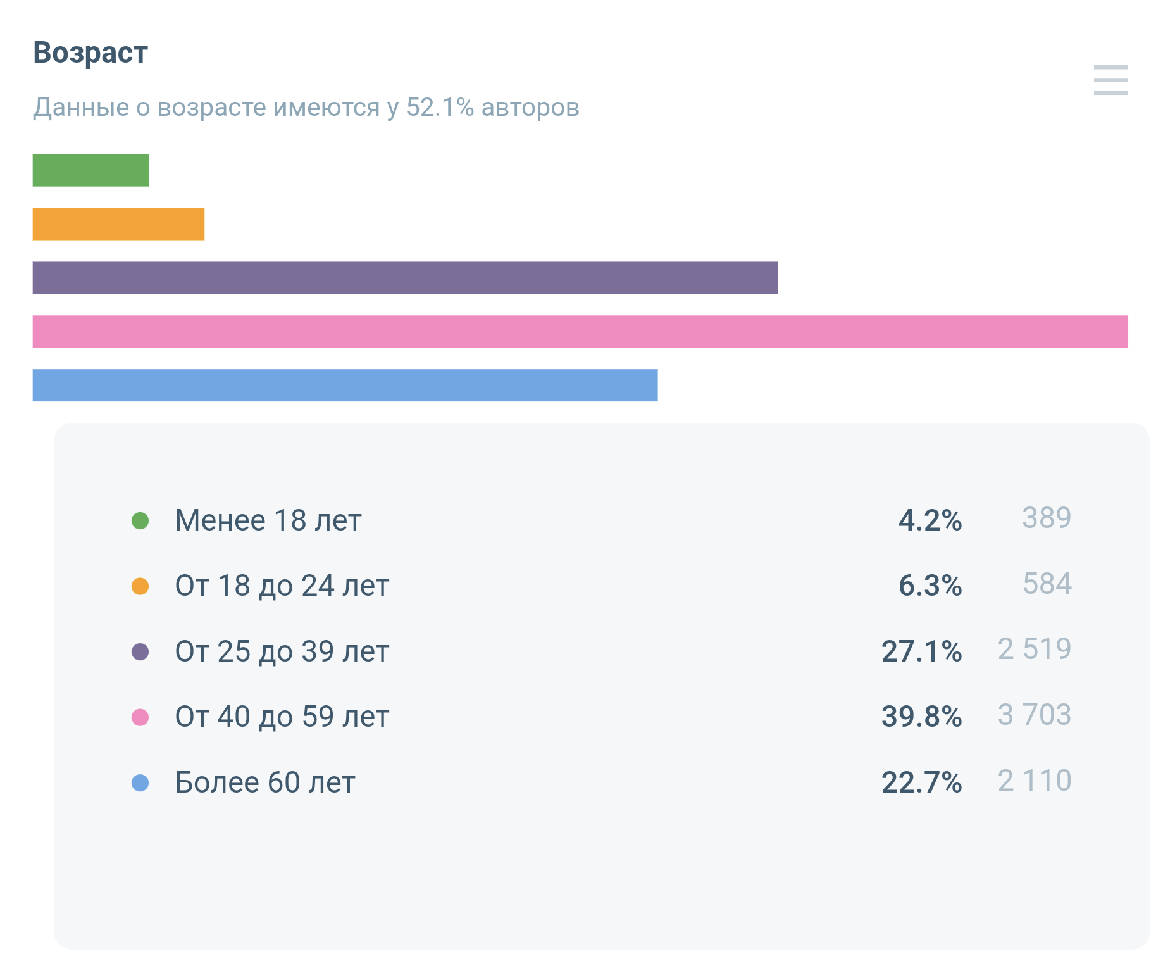Toggle the orange 'От 18 до 24' legend dot
Screen dimensions: 1163x961
(140, 586)
